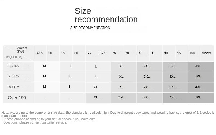Select the 'Height (CM)' header label
The width and height of the screenshot is (216, 135).
click(13, 57)
